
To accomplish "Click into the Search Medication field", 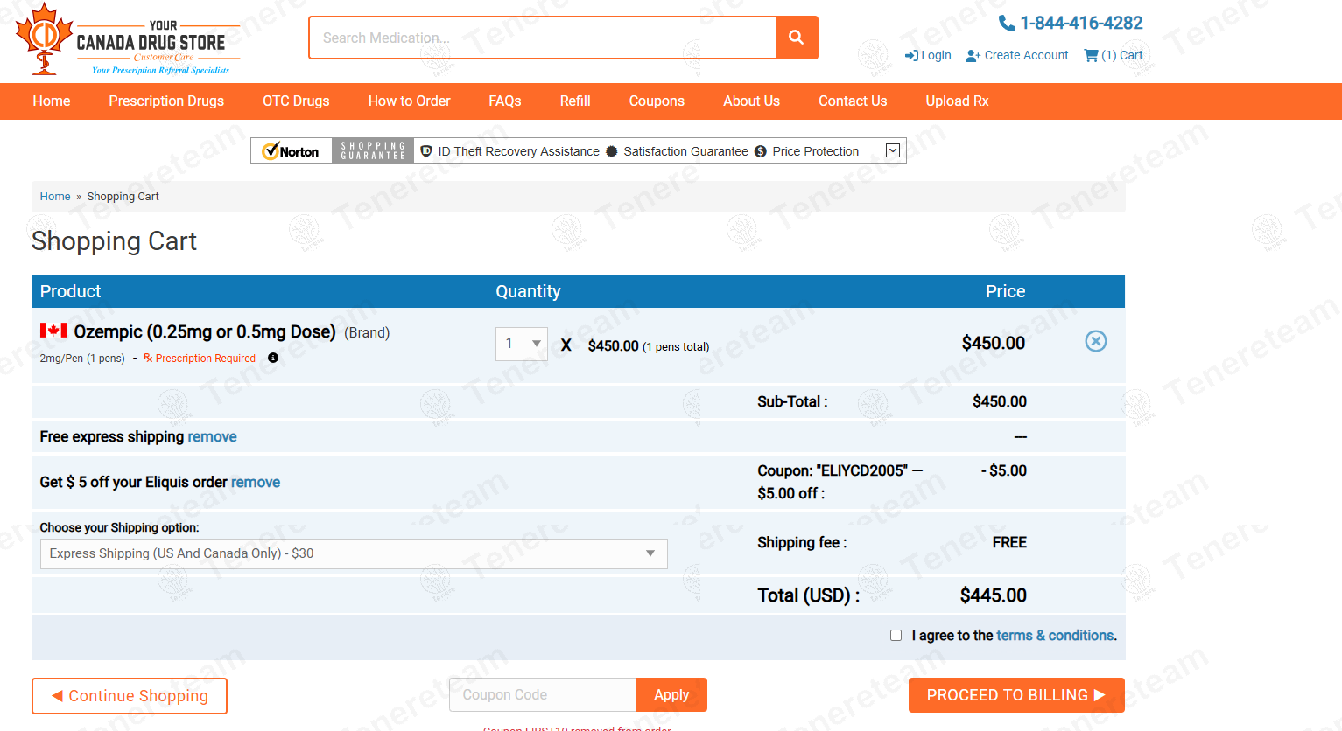I will (x=543, y=38).
